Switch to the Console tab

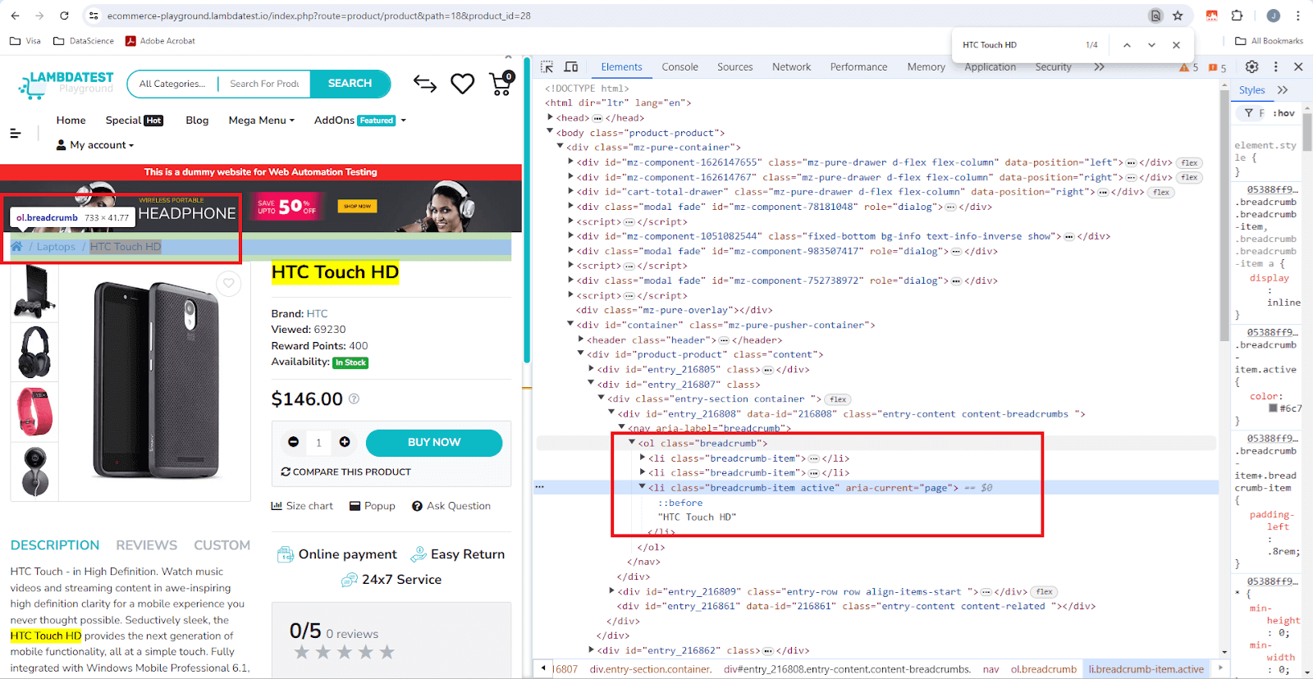coord(679,67)
